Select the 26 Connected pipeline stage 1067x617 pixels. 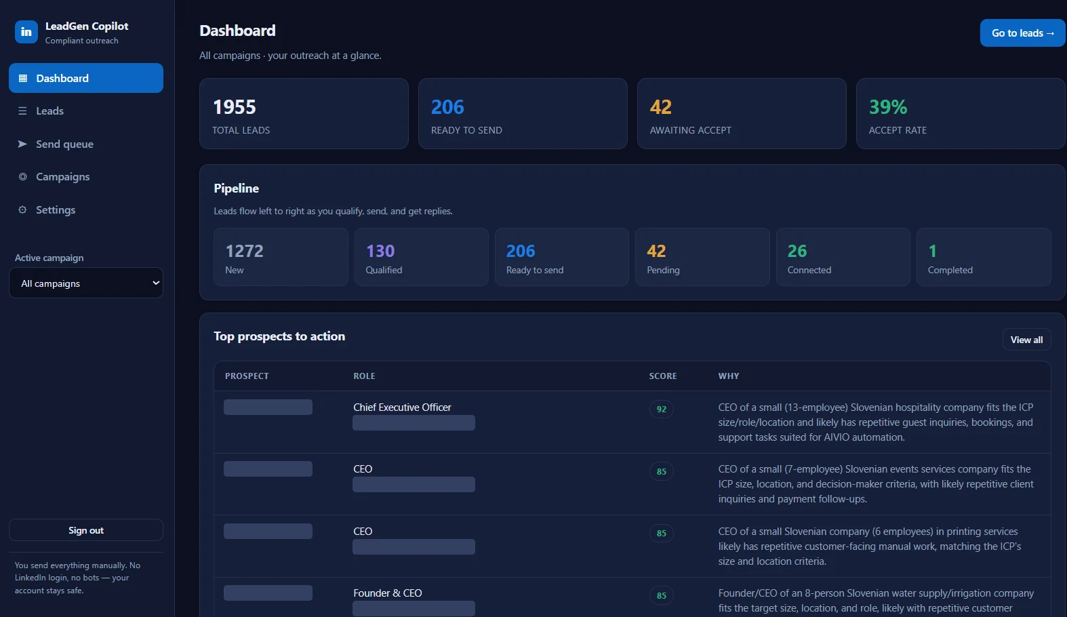(x=843, y=257)
